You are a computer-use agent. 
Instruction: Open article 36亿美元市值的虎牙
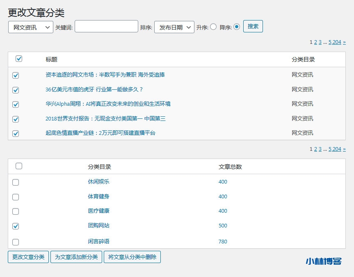[94, 89]
